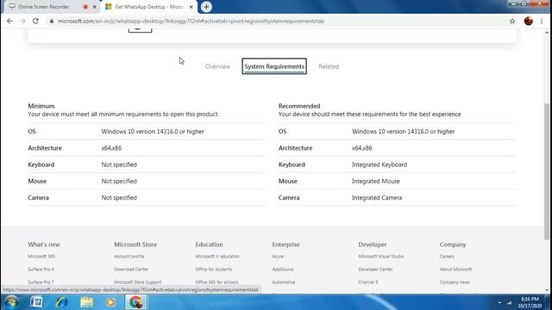Open the AppSource link
This screenshot has width=552, height=310.
283,270
